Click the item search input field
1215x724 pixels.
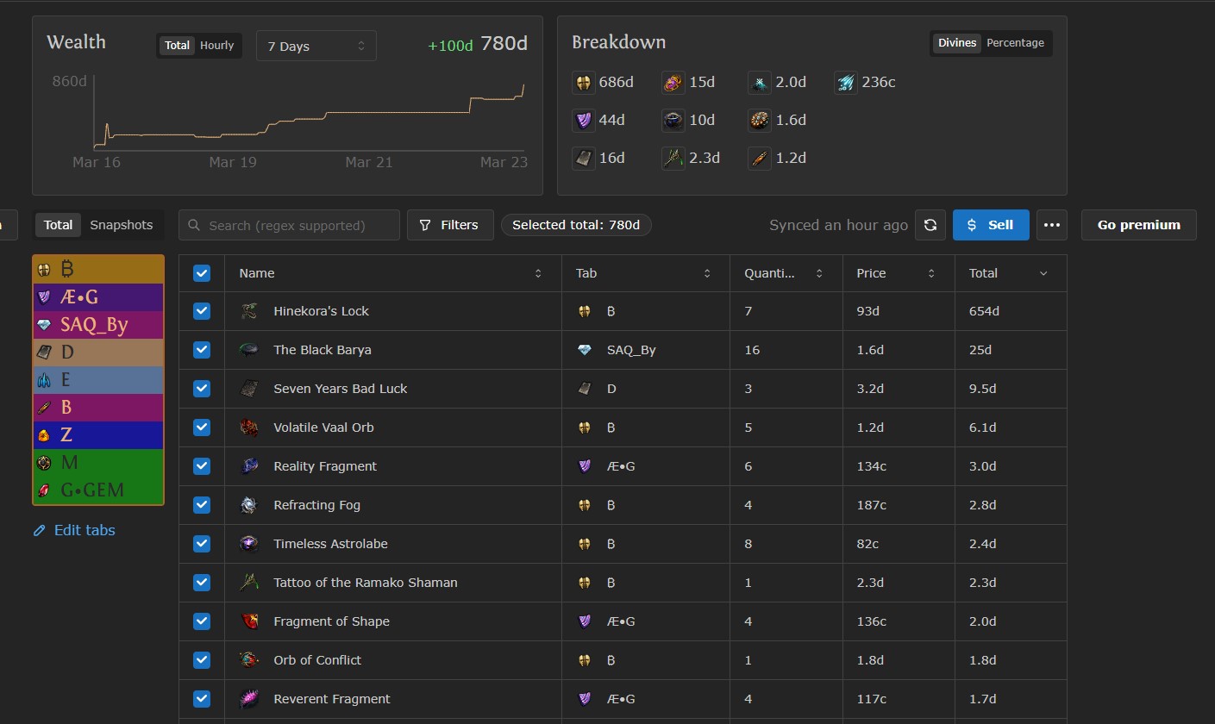[289, 225]
